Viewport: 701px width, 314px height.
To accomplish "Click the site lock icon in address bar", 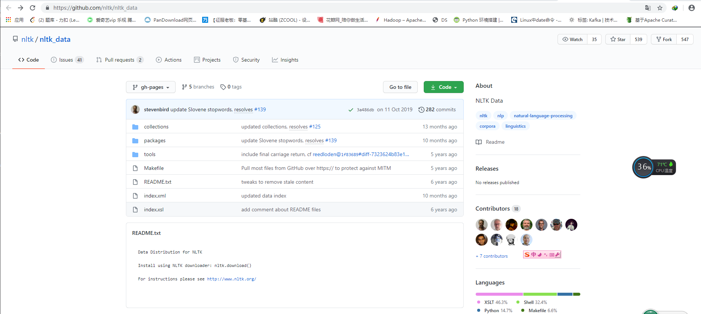I will coord(47,8).
